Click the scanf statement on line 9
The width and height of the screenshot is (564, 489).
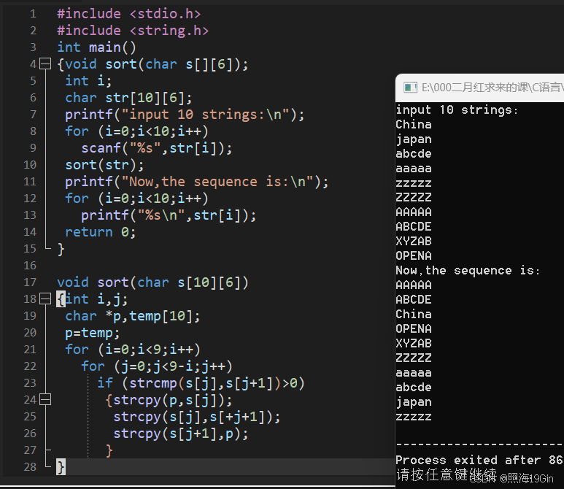(x=157, y=148)
